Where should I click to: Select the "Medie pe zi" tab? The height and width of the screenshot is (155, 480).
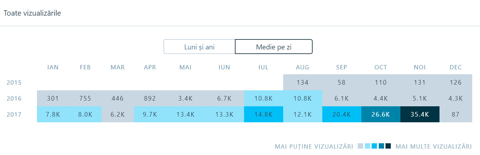tap(274, 47)
